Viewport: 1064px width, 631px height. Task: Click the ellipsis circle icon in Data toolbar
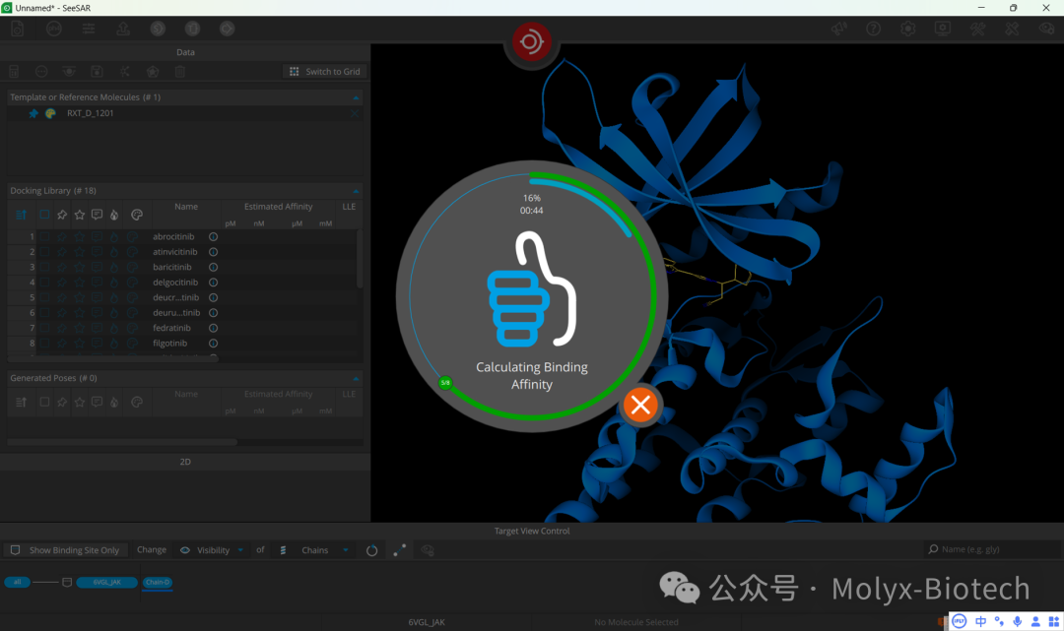(x=41, y=71)
